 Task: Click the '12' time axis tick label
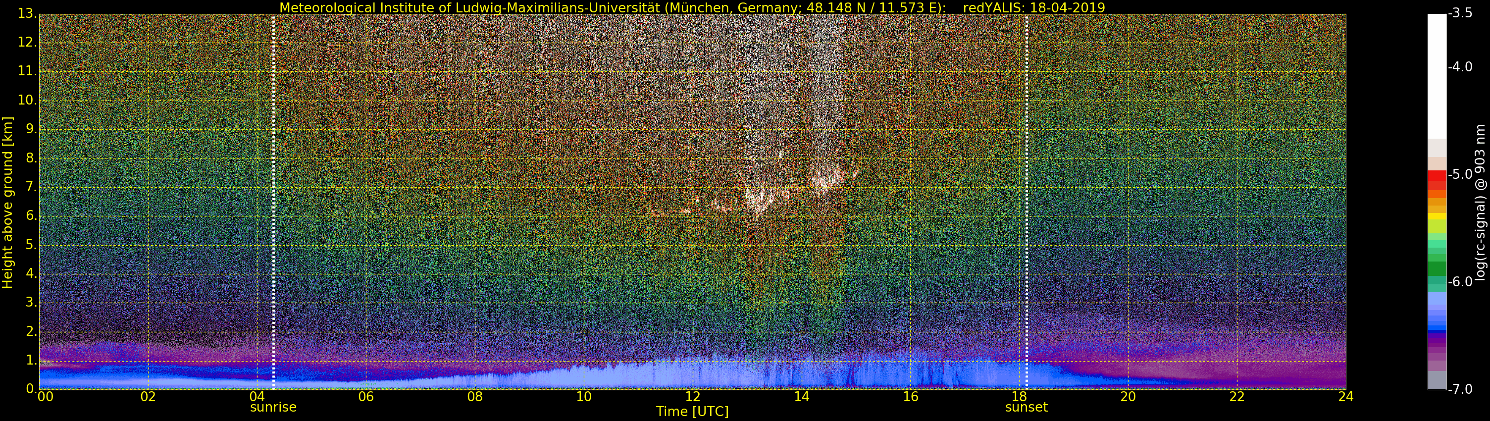(x=692, y=397)
